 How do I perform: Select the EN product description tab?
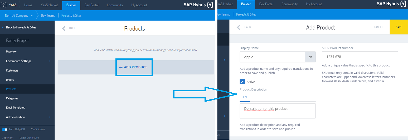pos(245,97)
